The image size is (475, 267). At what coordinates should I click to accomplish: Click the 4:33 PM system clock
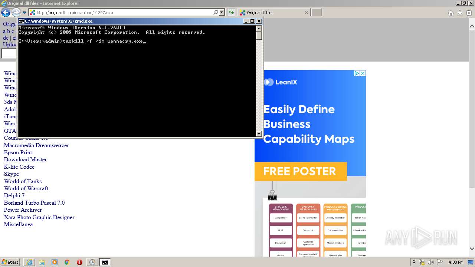[456, 262]
